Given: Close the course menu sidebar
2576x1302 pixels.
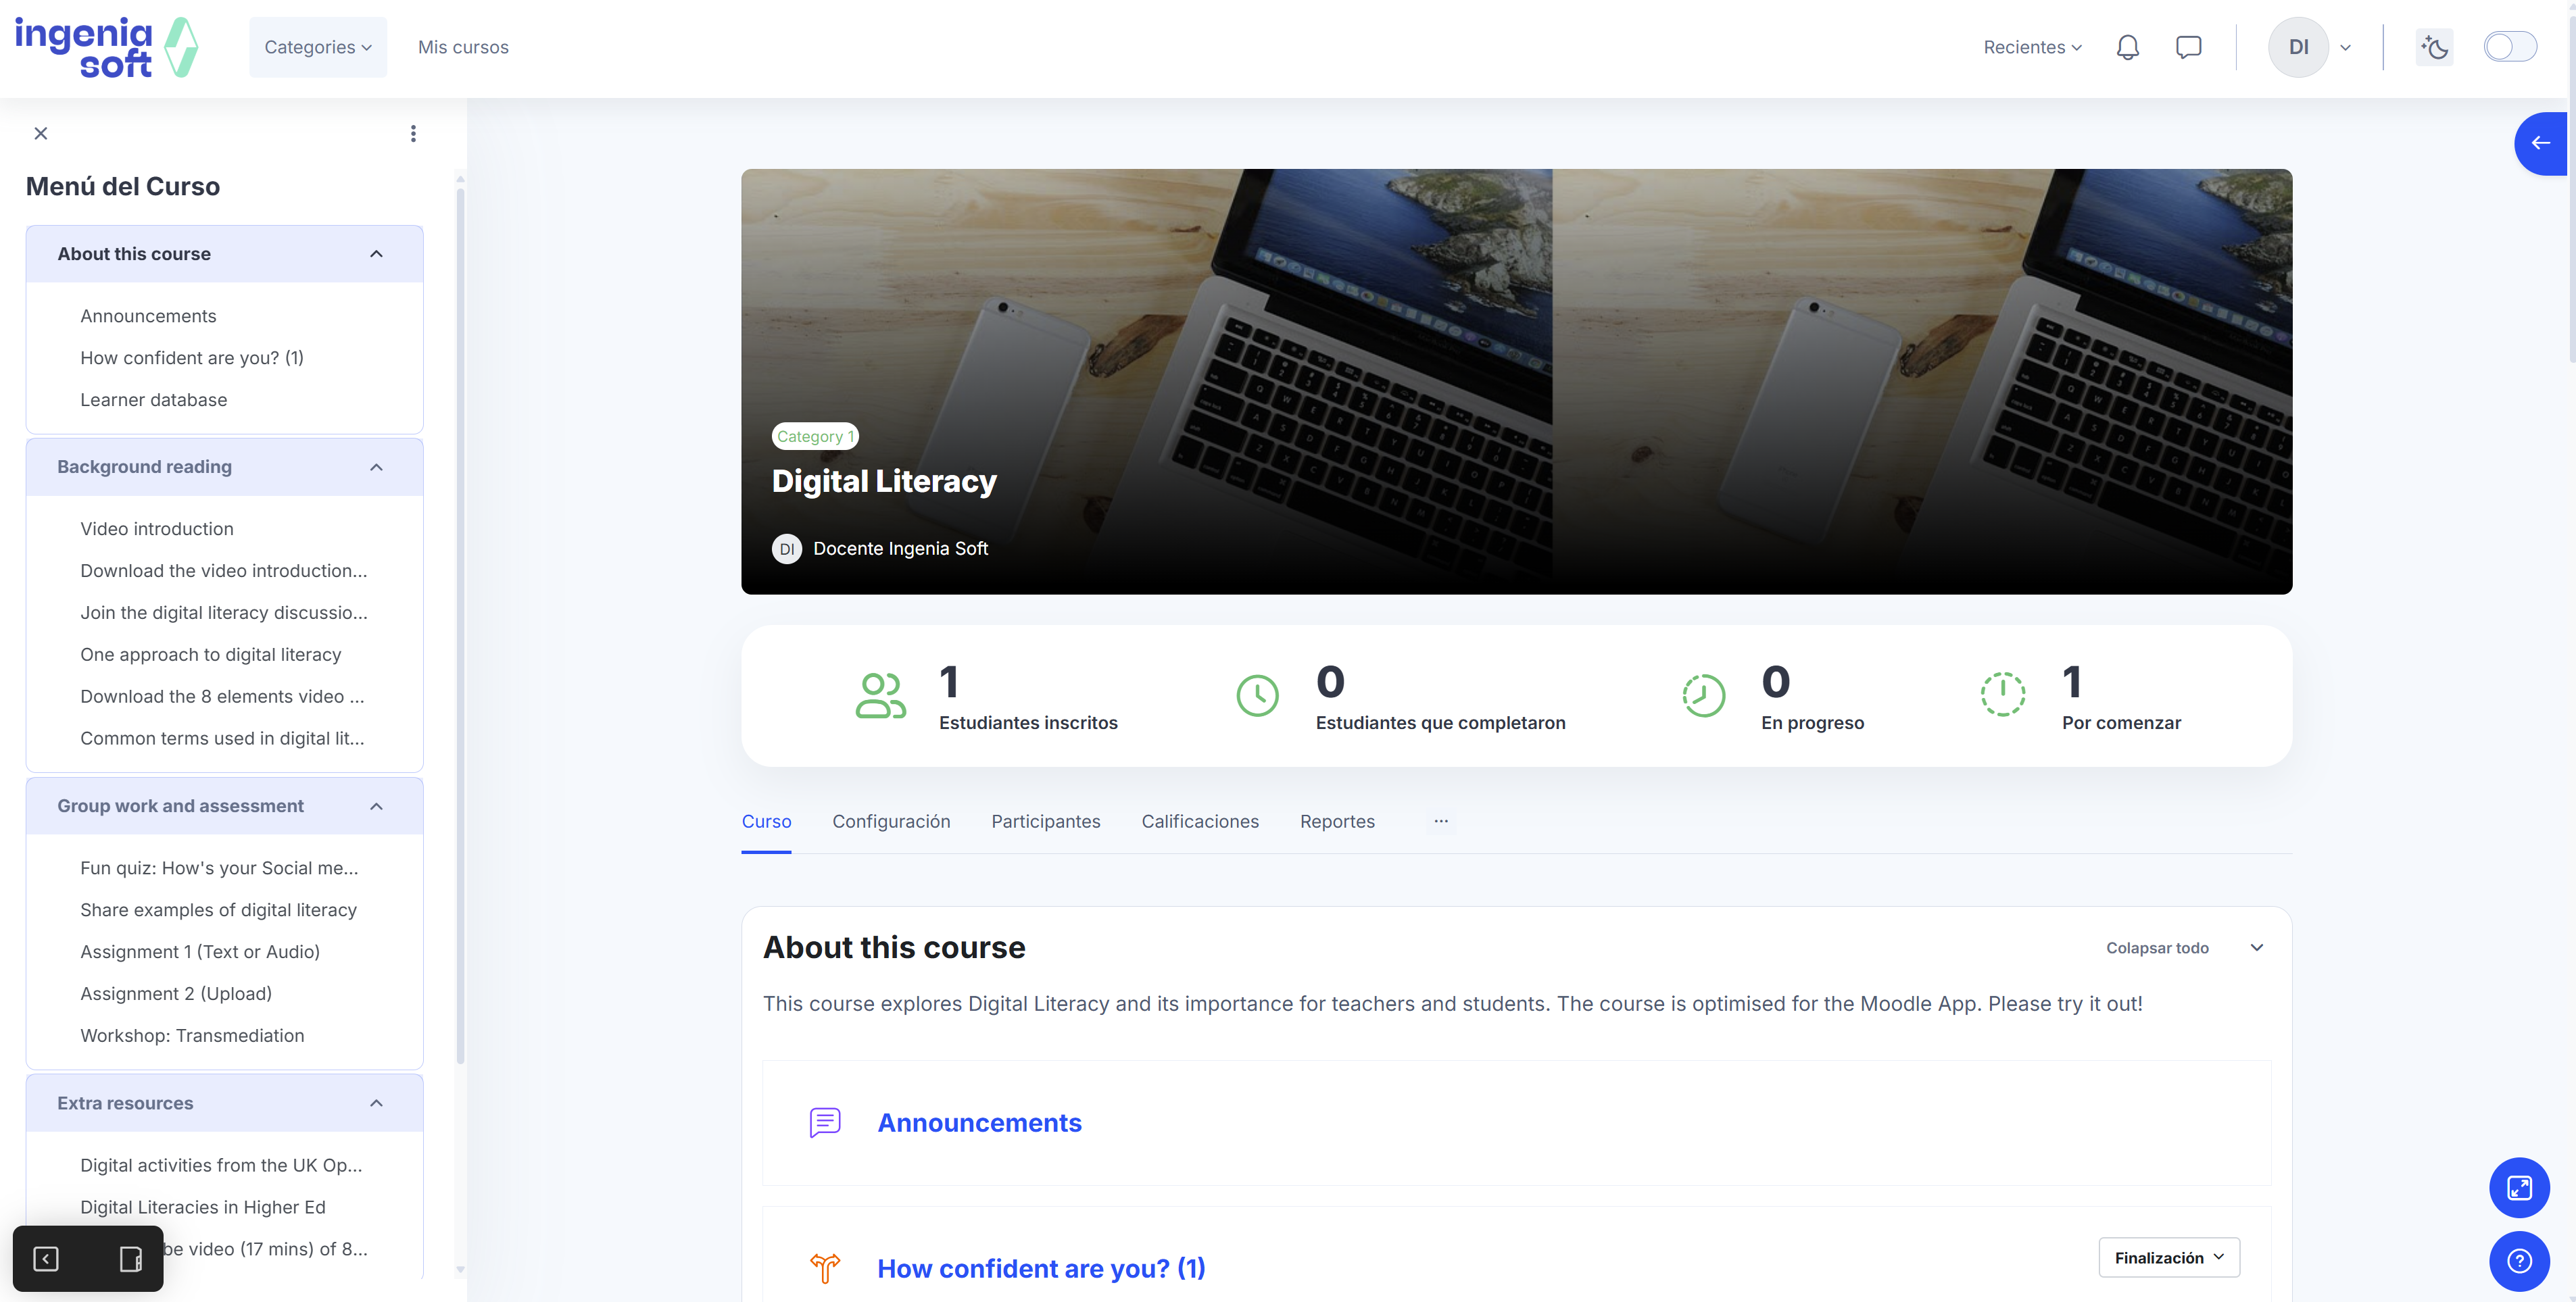Looking at the screenshot, I should [41, 133].
